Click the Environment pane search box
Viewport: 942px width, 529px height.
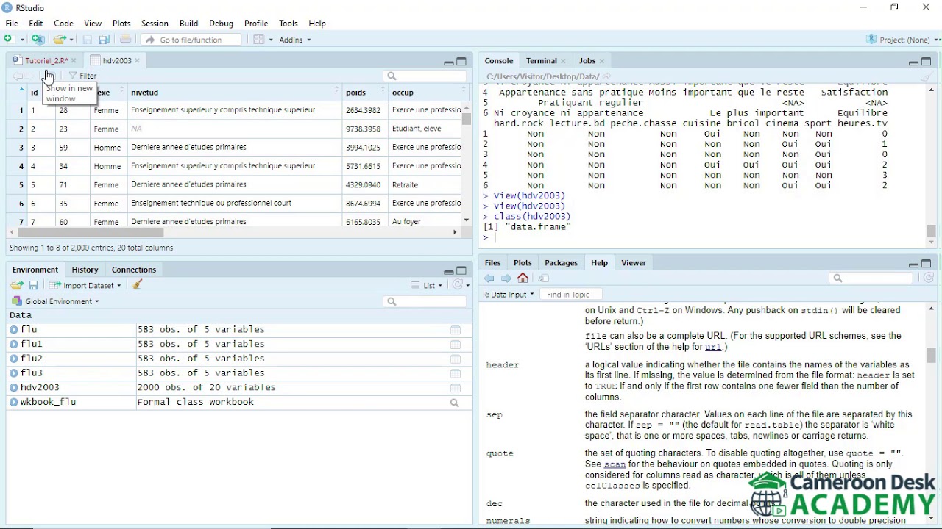click(x=425, y=301)
